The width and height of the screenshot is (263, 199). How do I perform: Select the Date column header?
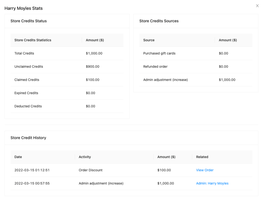click(18, 157)
